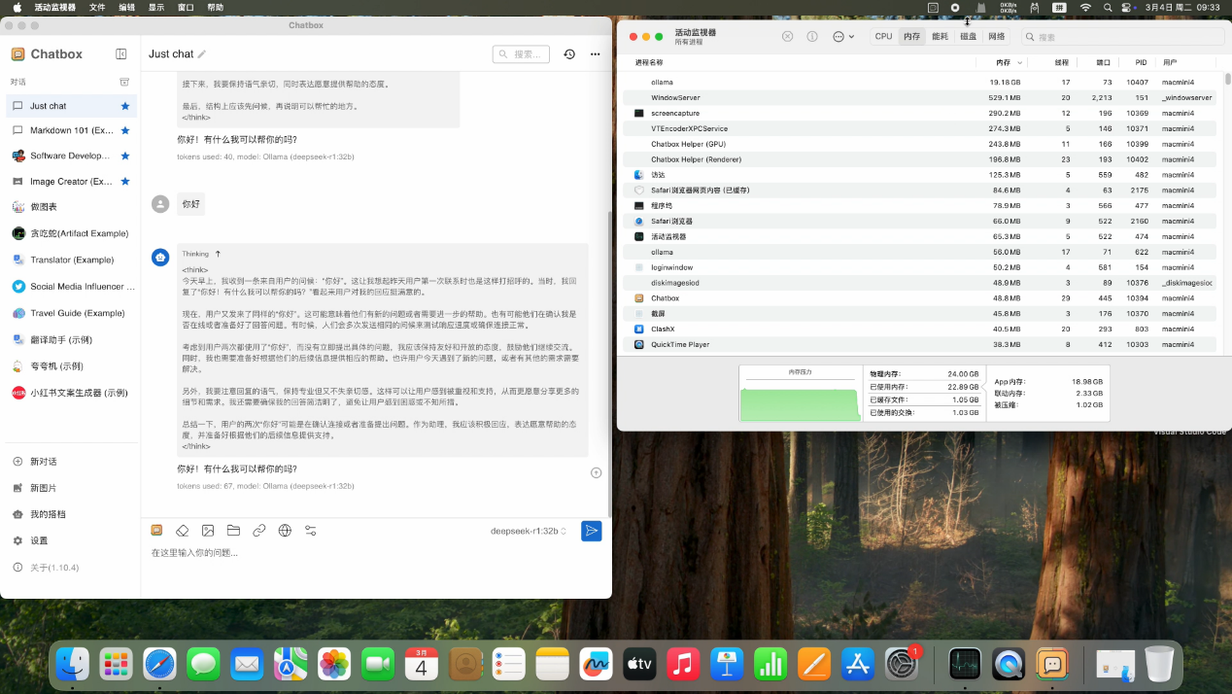Sort processes by 内存 column header
The image size is (1232, 694).
[1004, 62]
